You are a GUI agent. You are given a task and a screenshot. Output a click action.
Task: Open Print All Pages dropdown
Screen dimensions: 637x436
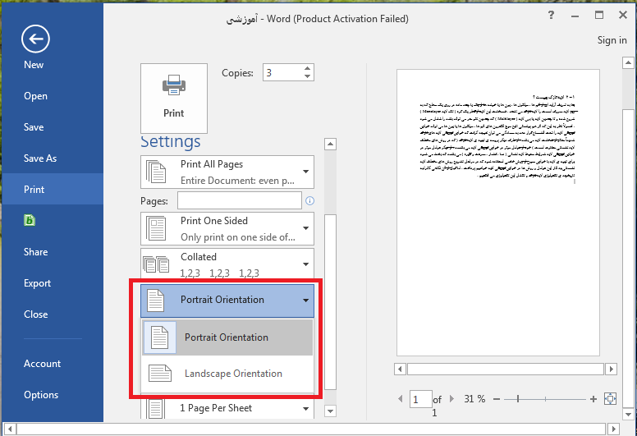[x=227, y=172]
